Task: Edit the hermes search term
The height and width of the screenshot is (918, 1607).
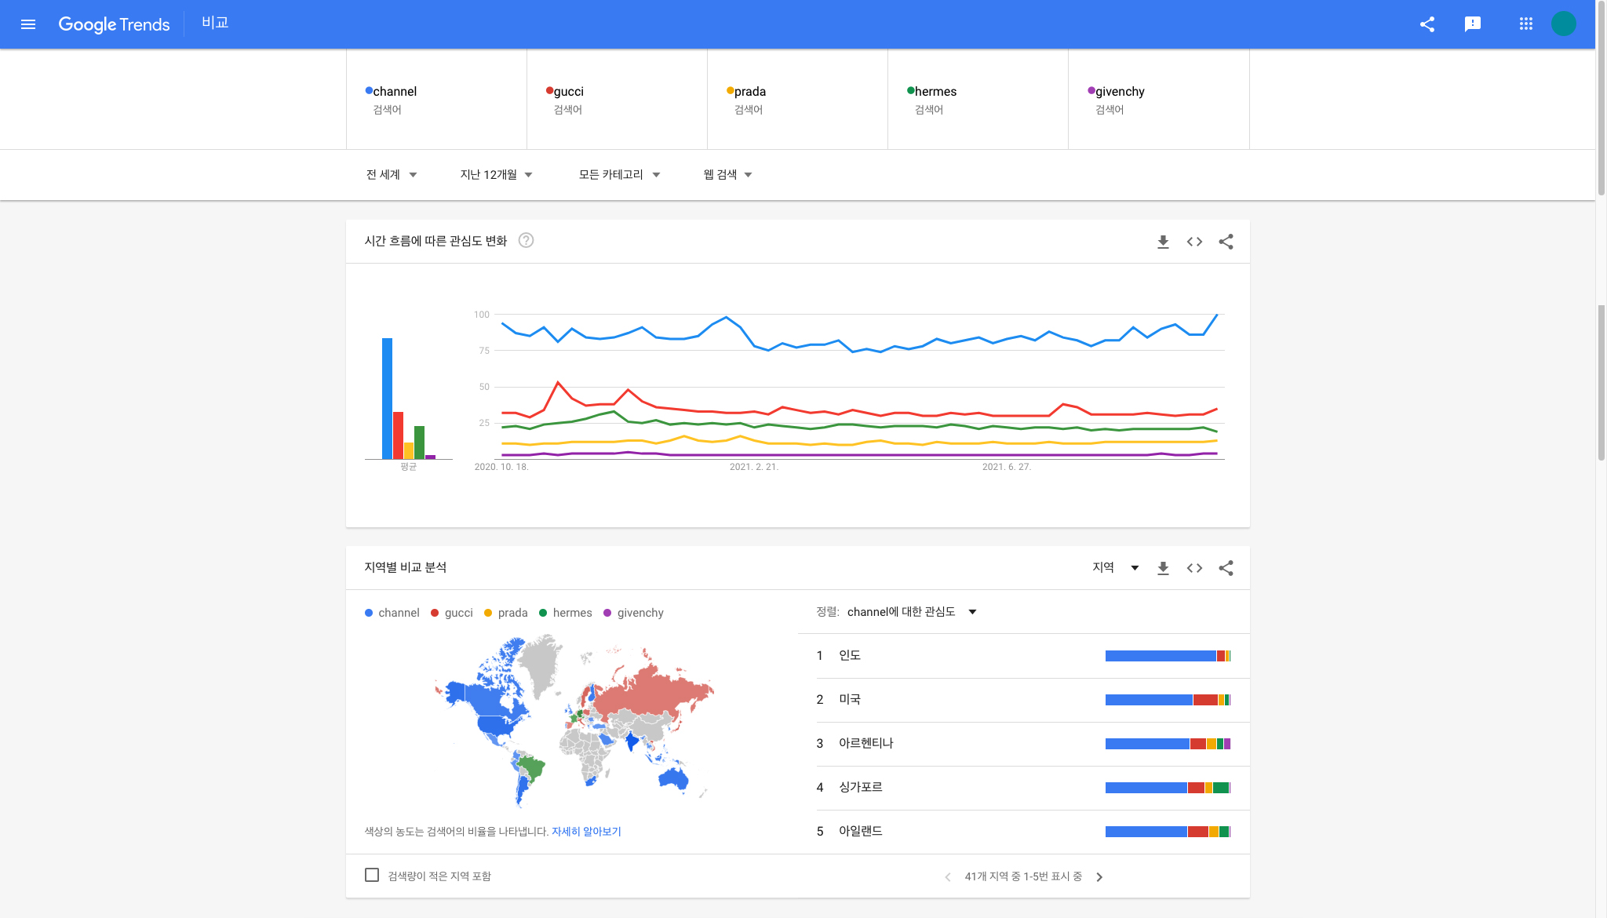Action: (978, 100)
